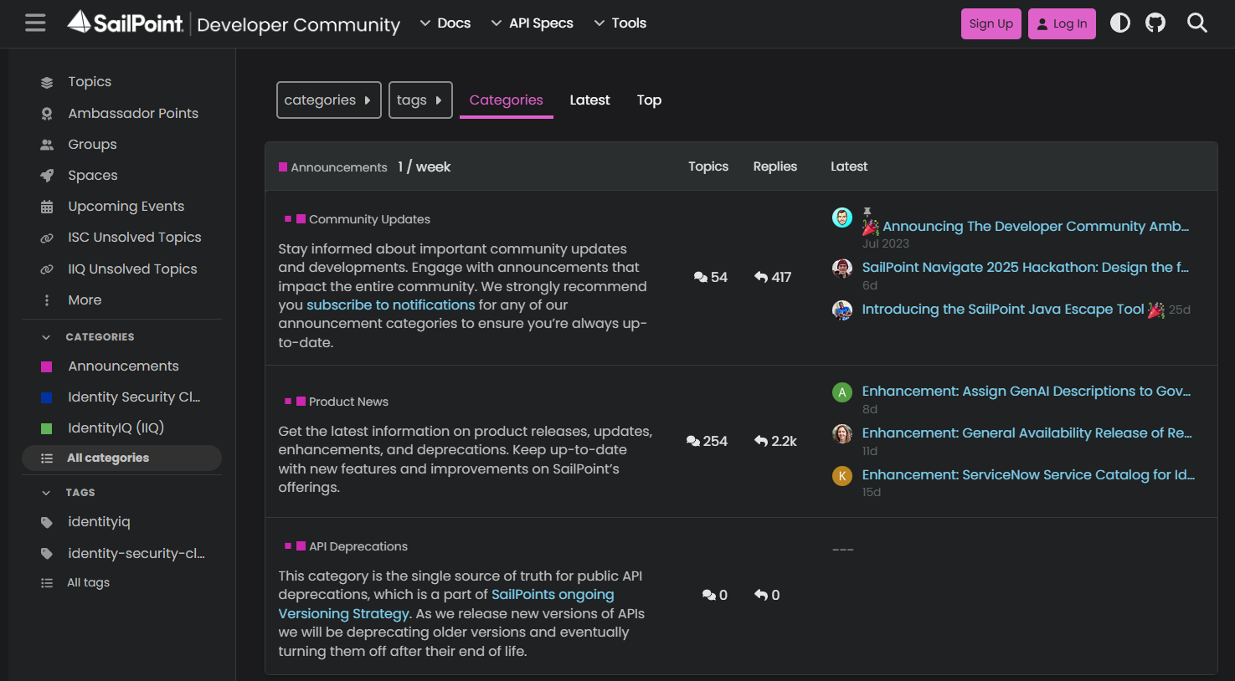Open the GitHub icon link
Screen dimensions: 1235x681
click(1155, 23)
